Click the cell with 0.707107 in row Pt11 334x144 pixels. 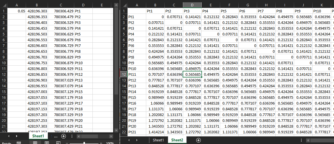[155, 74]
